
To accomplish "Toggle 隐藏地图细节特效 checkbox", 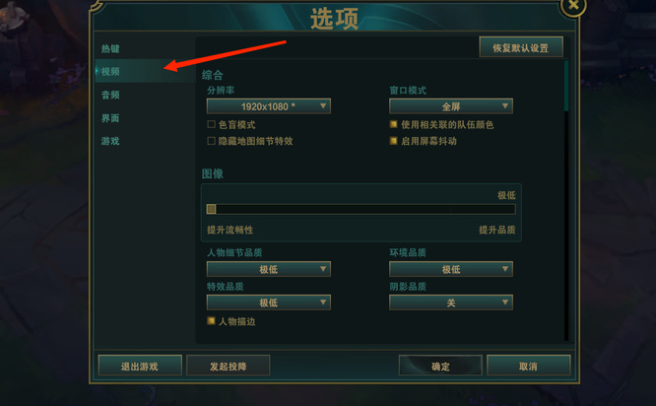I will (211, 141).
